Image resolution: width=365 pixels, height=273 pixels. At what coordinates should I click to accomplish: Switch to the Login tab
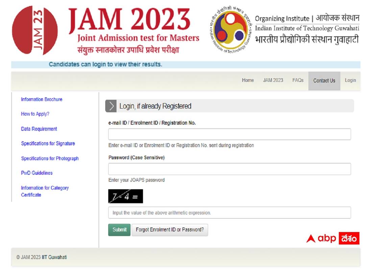[350, 80]
